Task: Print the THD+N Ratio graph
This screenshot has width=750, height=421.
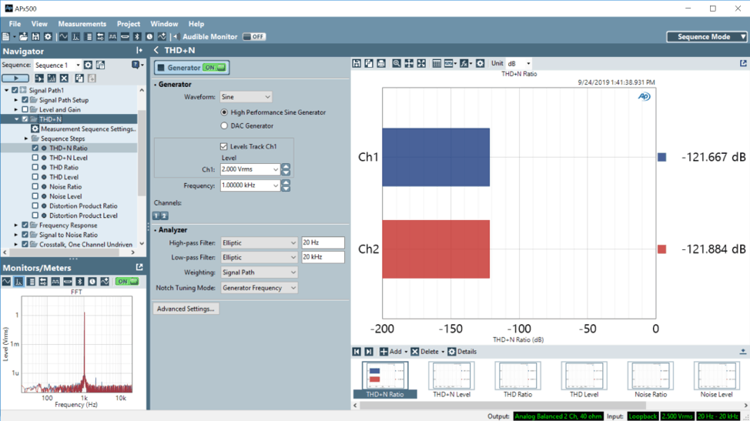Action: (x=381, y=63)
